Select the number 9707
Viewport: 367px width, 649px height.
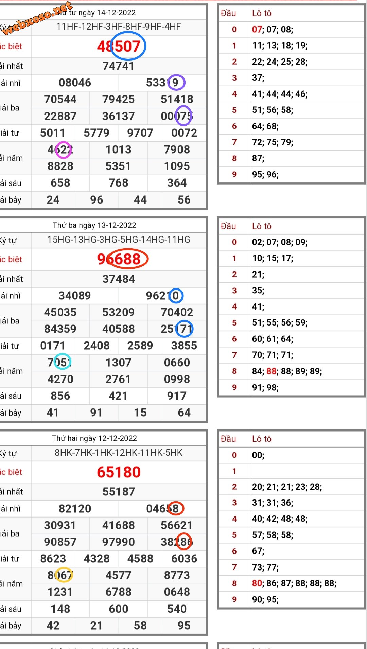(140, 133)
